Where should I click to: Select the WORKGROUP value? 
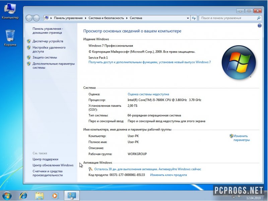(x=137, y=154)
